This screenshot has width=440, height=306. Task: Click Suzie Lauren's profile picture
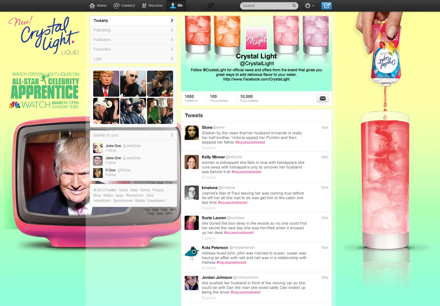tap(192, 223)
